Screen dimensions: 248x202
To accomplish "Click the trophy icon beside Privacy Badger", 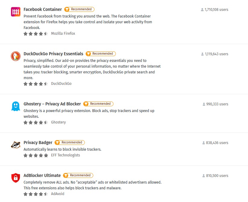I will tap(57, 143).
